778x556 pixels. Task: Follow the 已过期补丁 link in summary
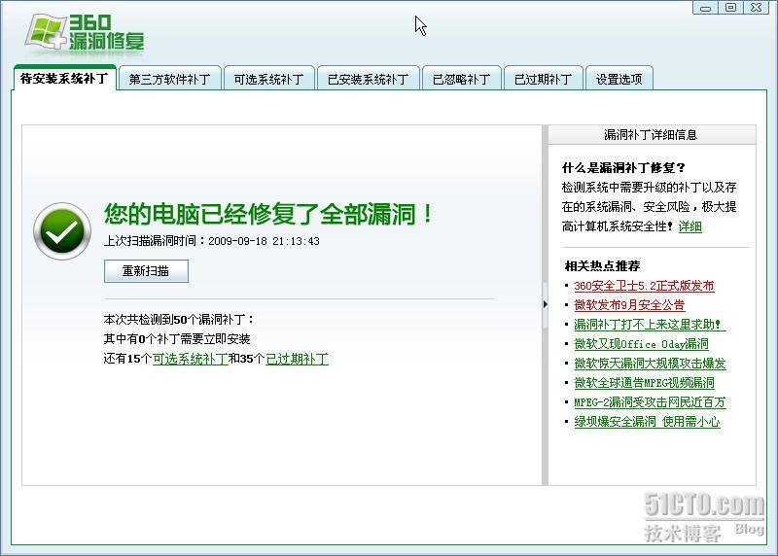(x=298, y=359)
